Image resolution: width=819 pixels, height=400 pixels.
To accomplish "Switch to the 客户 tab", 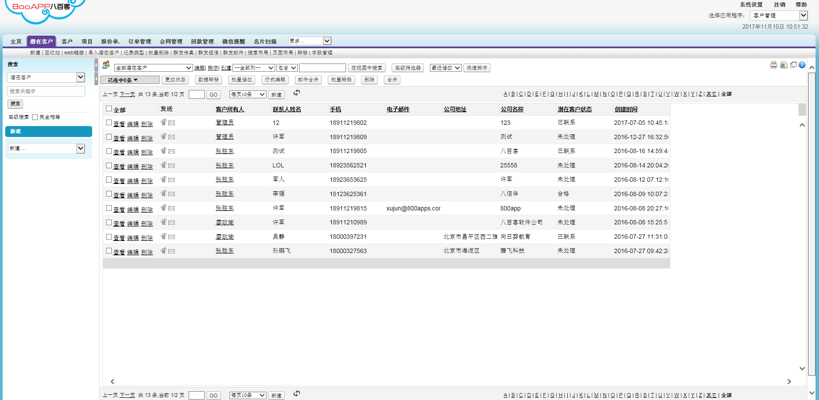I will [67, 42].
